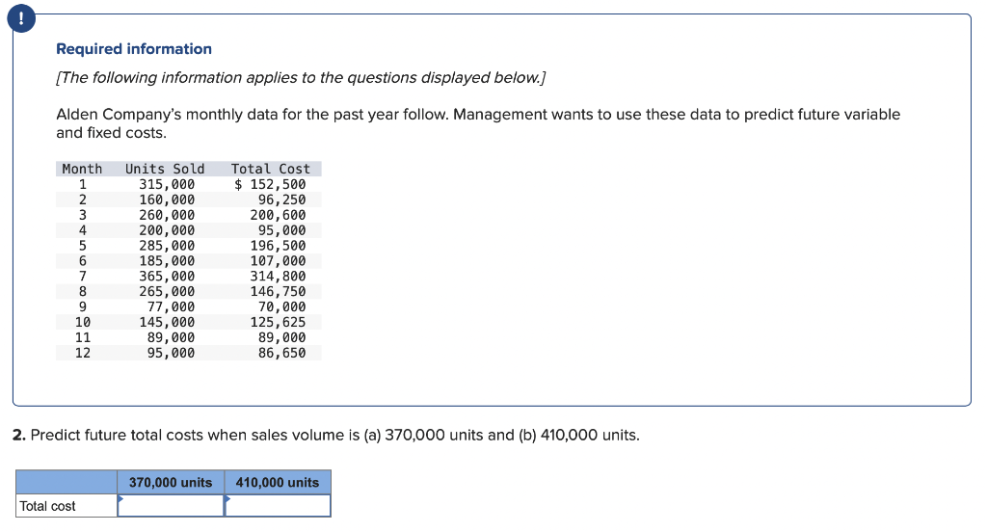Select total cost value 96,250
The image size is (987, 532).
(x=282, y=199)
